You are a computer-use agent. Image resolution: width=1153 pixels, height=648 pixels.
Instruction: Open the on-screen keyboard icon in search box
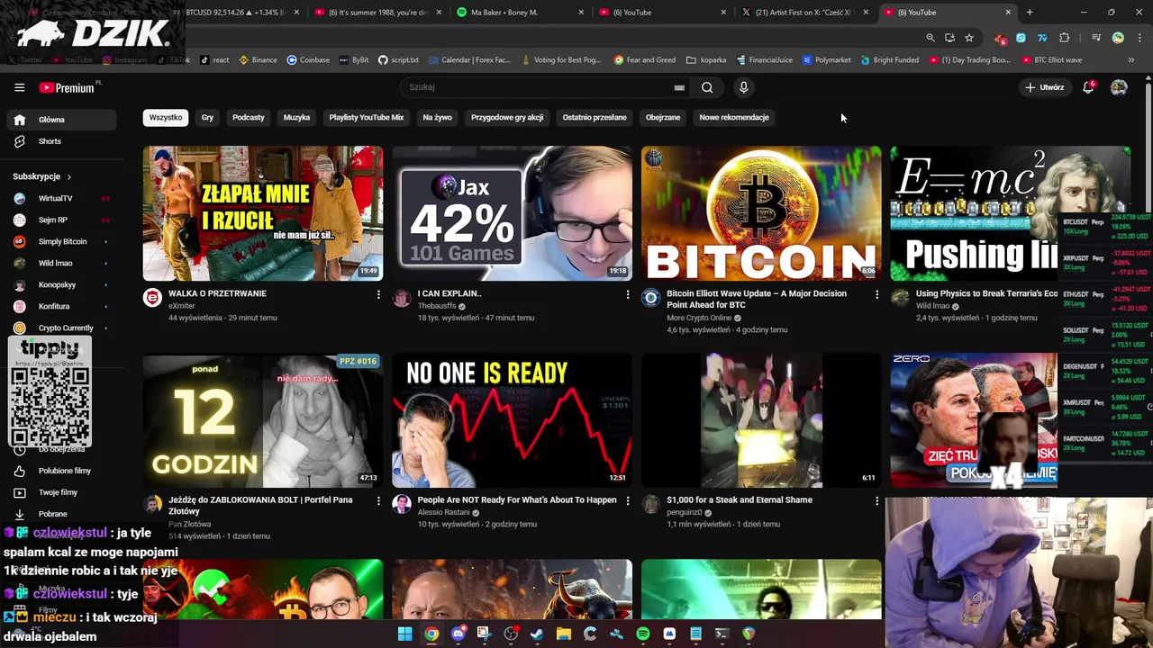pos(679,87)
